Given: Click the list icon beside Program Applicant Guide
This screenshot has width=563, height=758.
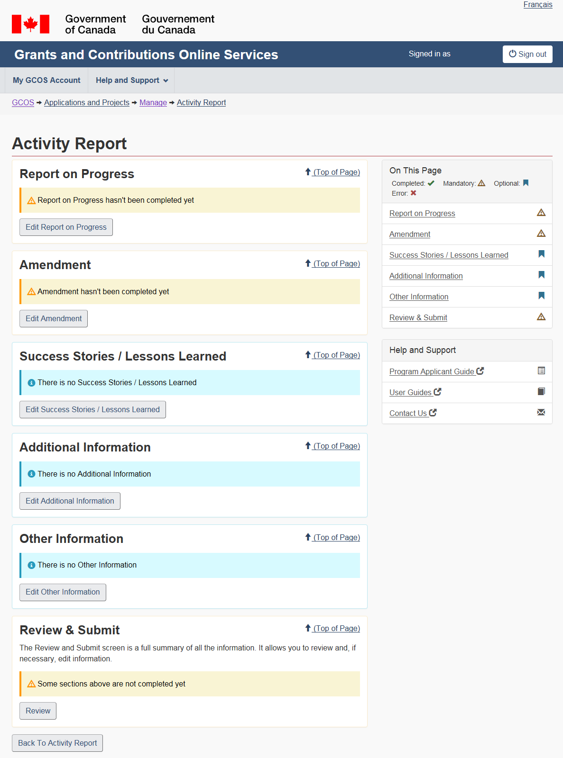Looking at the screenshot, I should (541, 371).
